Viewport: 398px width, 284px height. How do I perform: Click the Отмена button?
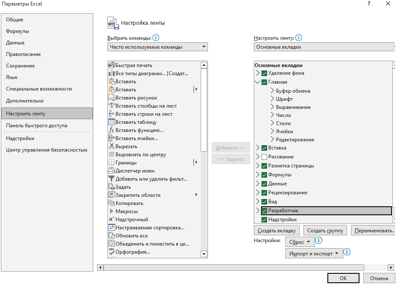coord(379,278)
